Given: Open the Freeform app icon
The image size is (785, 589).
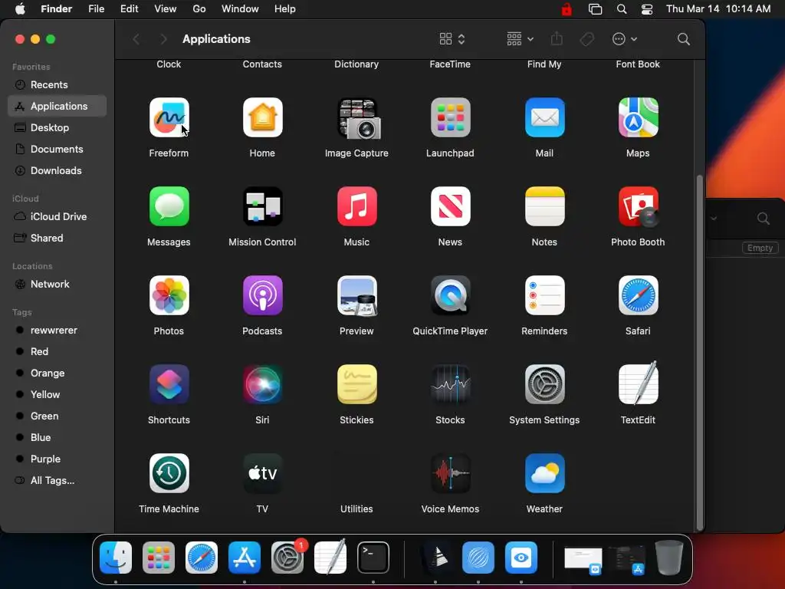Looking at the screenshot, I should (x=169, y=117).
